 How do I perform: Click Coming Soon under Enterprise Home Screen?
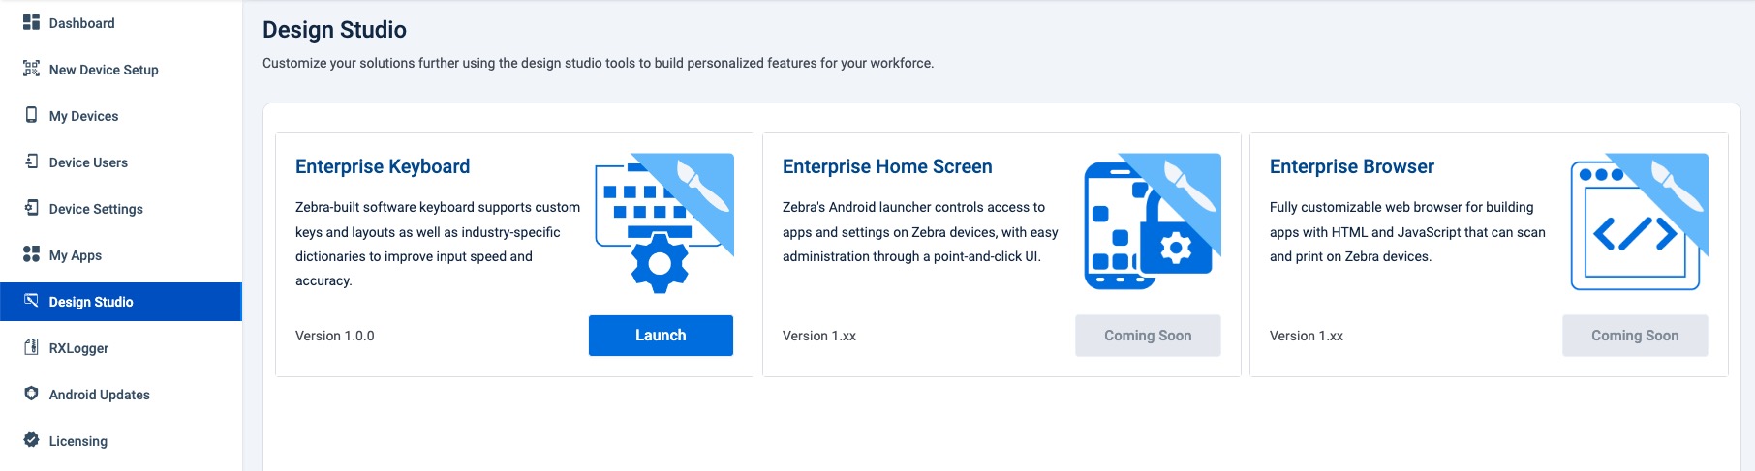1148,336
